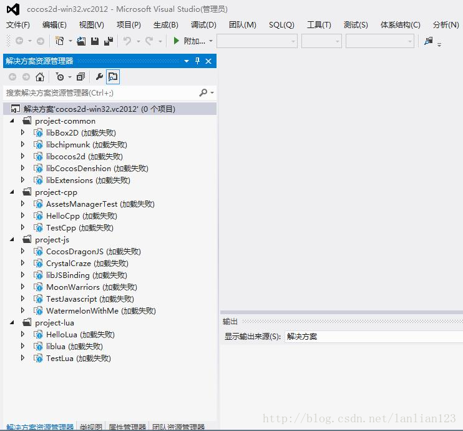Click Back in Solution Explorer toolbar
Screen dimensions: 463x431
pyautogui.click(x=12, y=77)
